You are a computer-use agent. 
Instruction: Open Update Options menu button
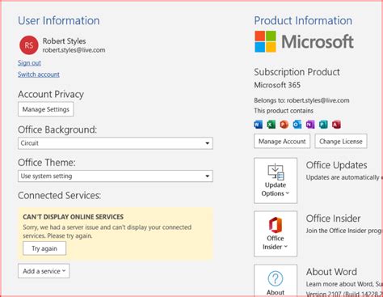coord(276,180)
